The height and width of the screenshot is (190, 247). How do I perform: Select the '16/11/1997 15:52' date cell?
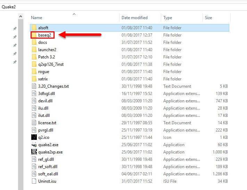(137, 94)
